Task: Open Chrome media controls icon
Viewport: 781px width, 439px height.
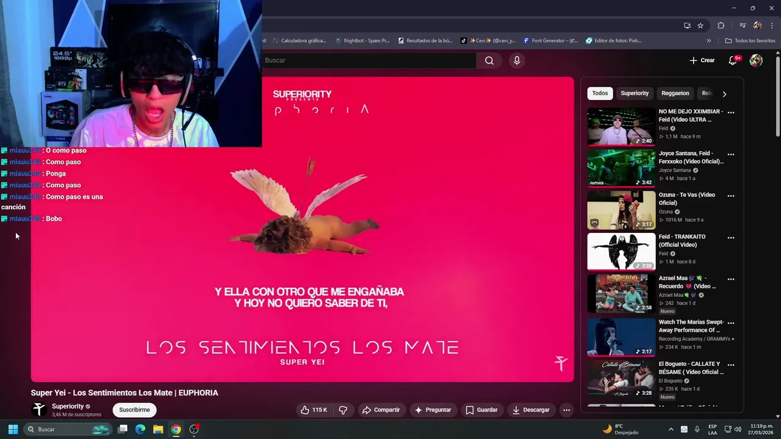Action: click(743, 26)
